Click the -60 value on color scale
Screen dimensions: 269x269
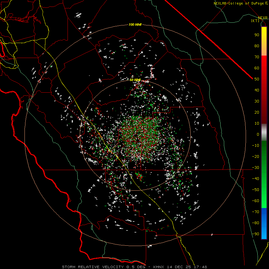256,201
